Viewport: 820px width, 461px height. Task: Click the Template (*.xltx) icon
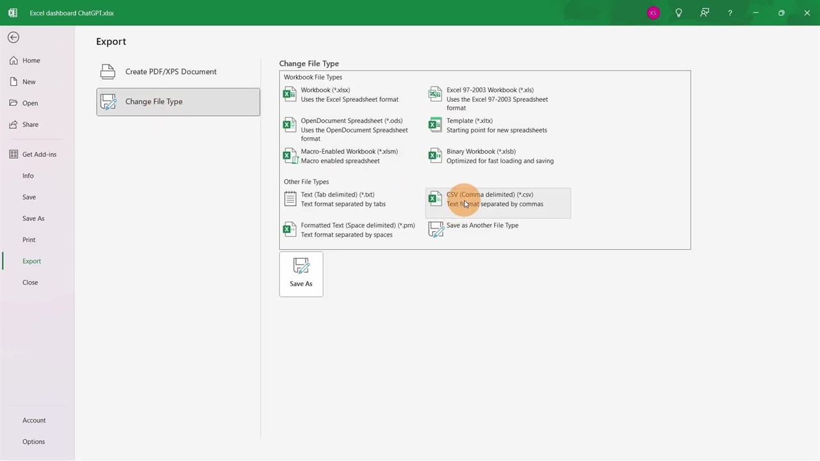pyautogui.click(x=435, y=125)
